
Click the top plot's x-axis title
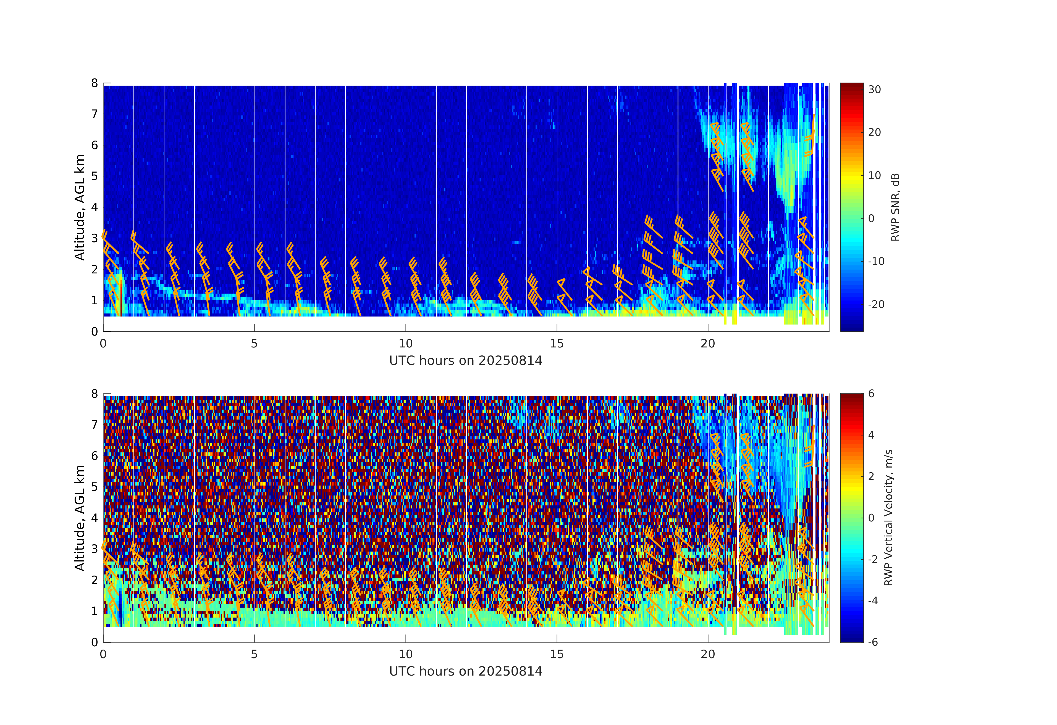tap(465, 361)
